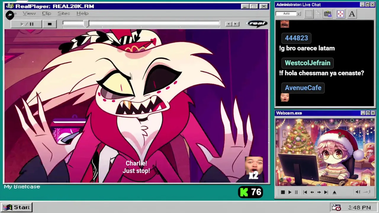Stop the Webcam.exe playback
Screen dimensions: 379x213
[283, 192]
